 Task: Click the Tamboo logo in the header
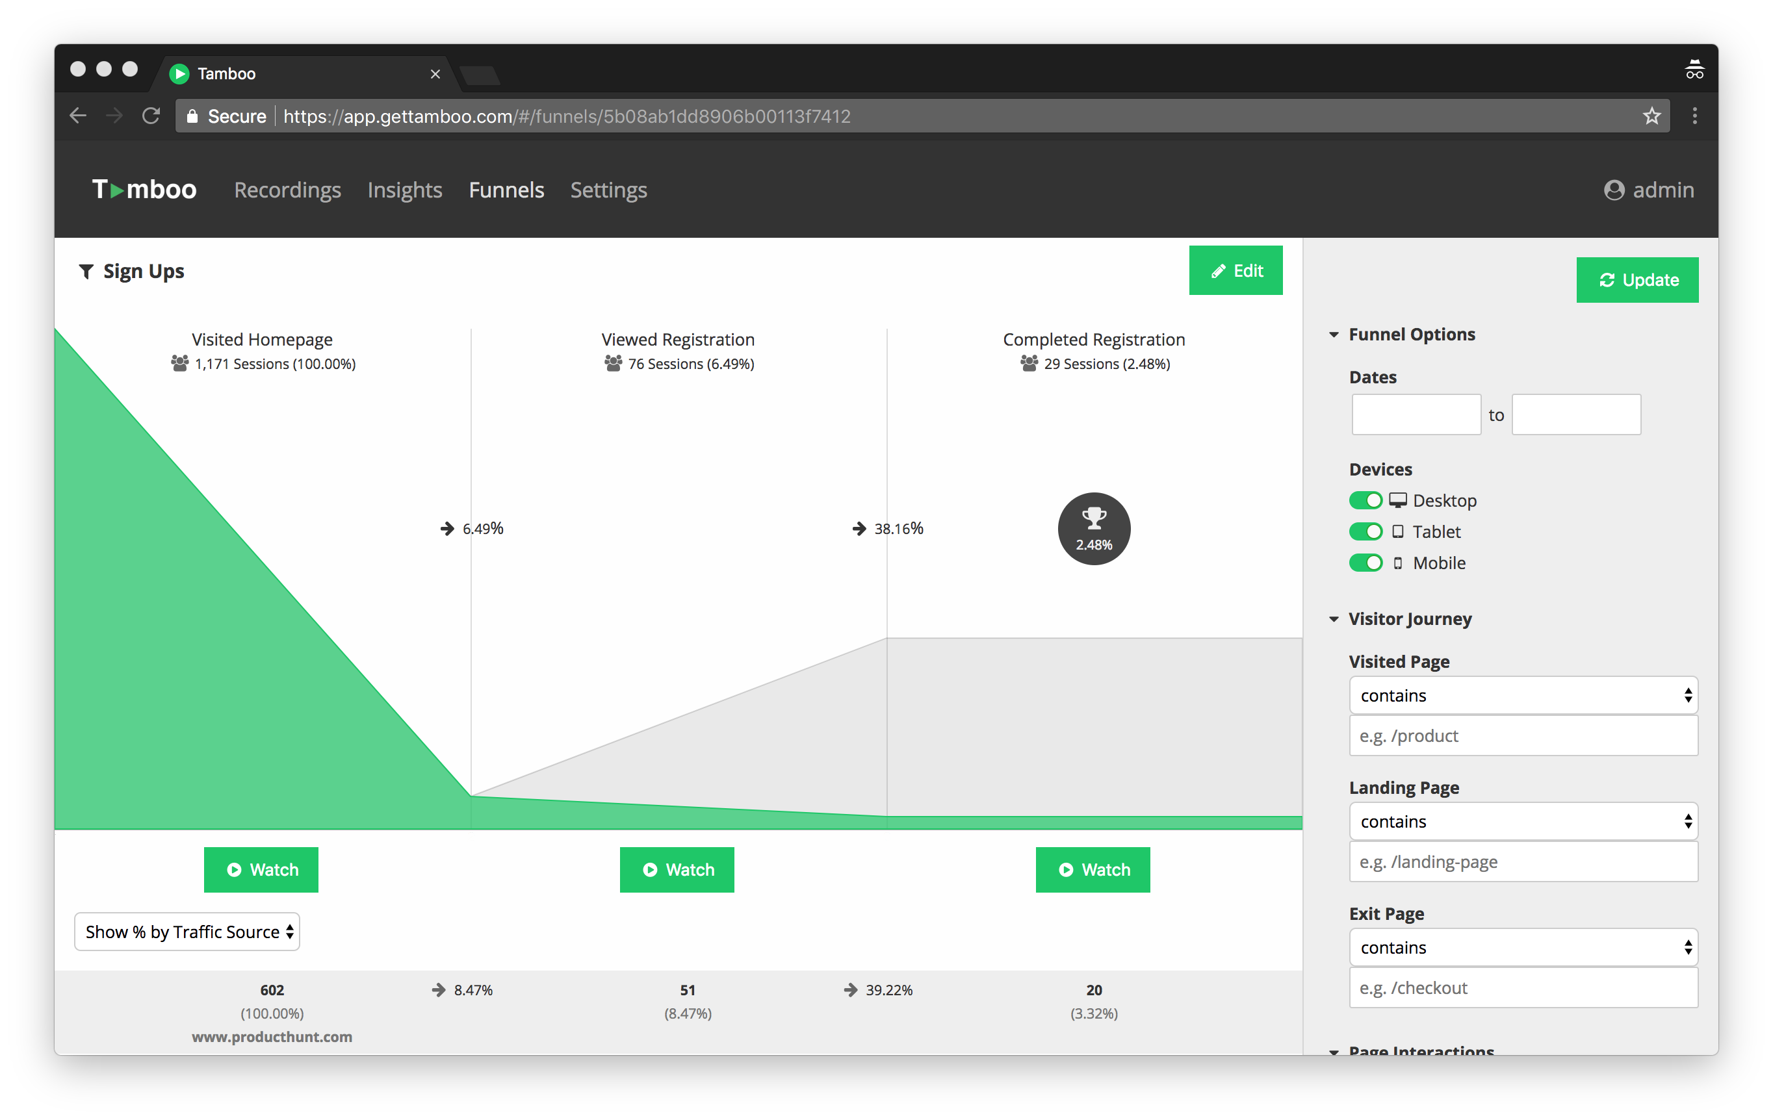(x=144, y=190)
